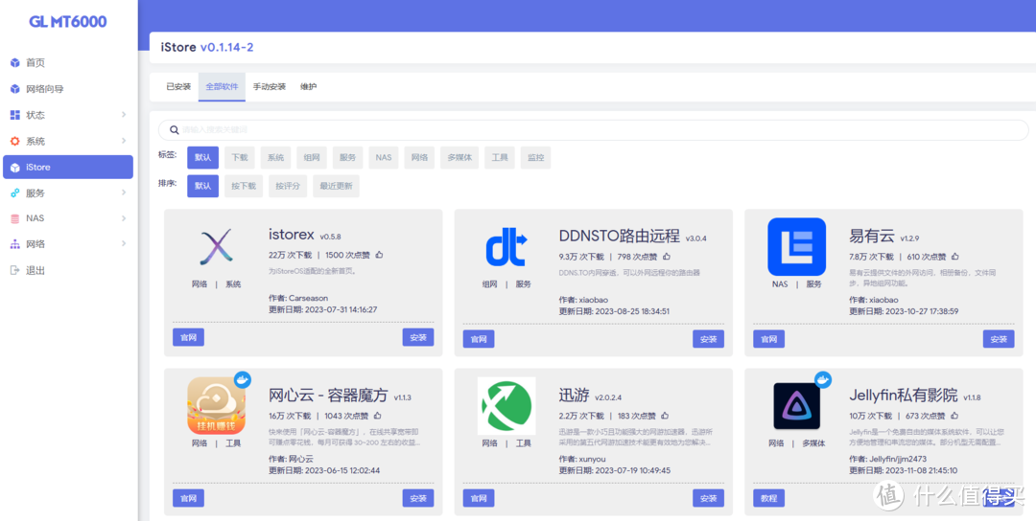Click thumbs-up icon on DDNSTO card
1036x521 pixels.
point(667,257)
